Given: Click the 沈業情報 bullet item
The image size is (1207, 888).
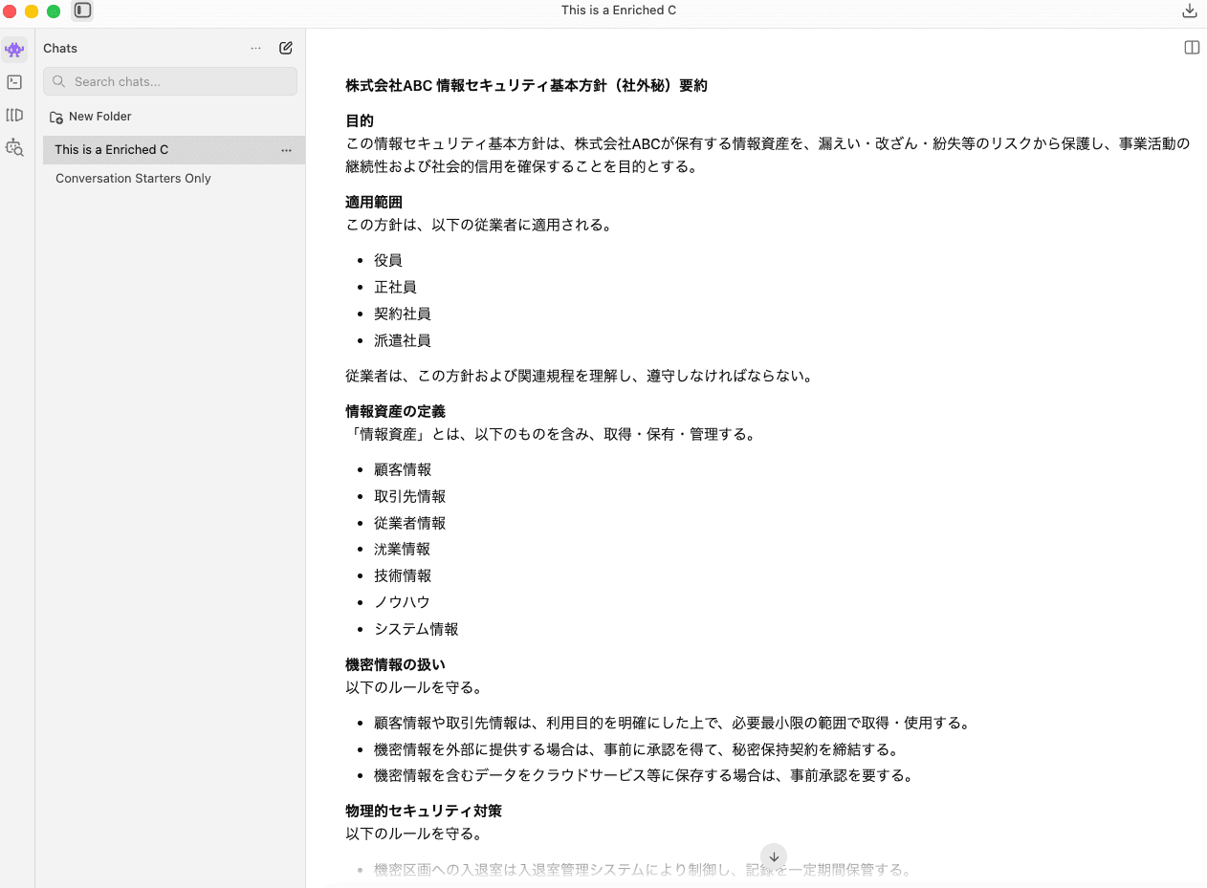Looking at the screenshot, I should pos(403,549).
